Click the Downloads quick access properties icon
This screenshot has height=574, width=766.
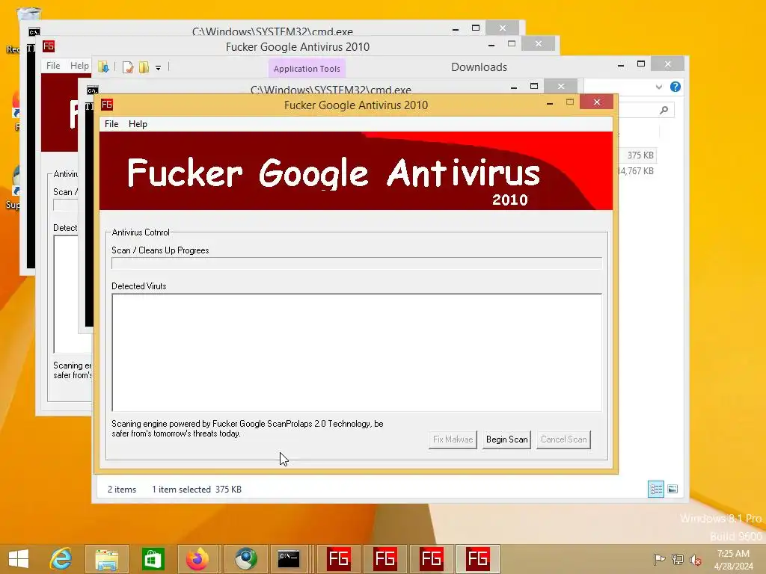(127, 67)
